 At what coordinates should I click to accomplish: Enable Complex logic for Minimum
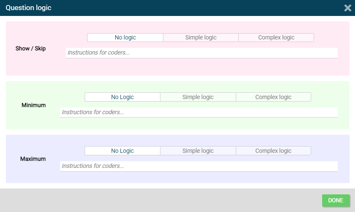pyautogui.click(x=273, y=97)
